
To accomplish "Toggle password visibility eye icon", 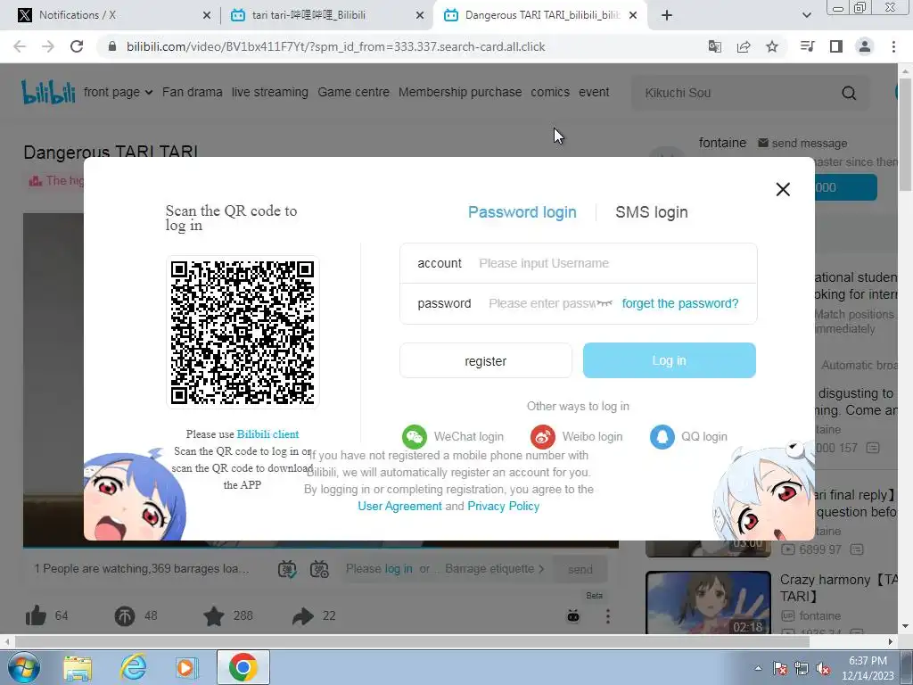I will [605, 303].
